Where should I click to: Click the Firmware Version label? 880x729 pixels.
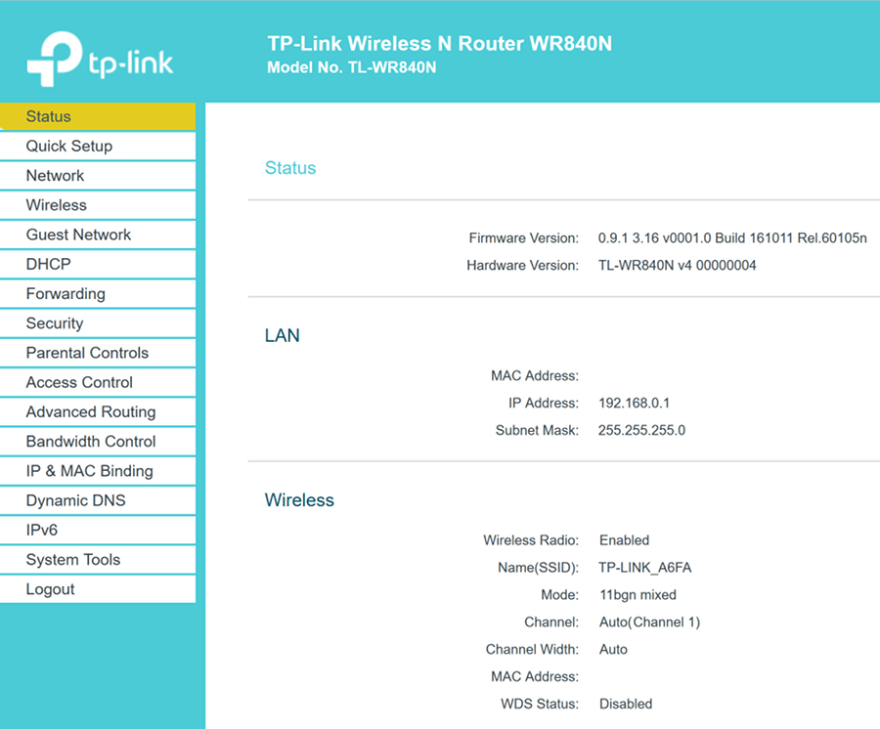click(x=524, y=238)
